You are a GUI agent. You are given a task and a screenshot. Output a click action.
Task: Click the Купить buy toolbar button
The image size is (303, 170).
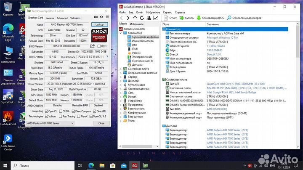[x=187, y=18]
